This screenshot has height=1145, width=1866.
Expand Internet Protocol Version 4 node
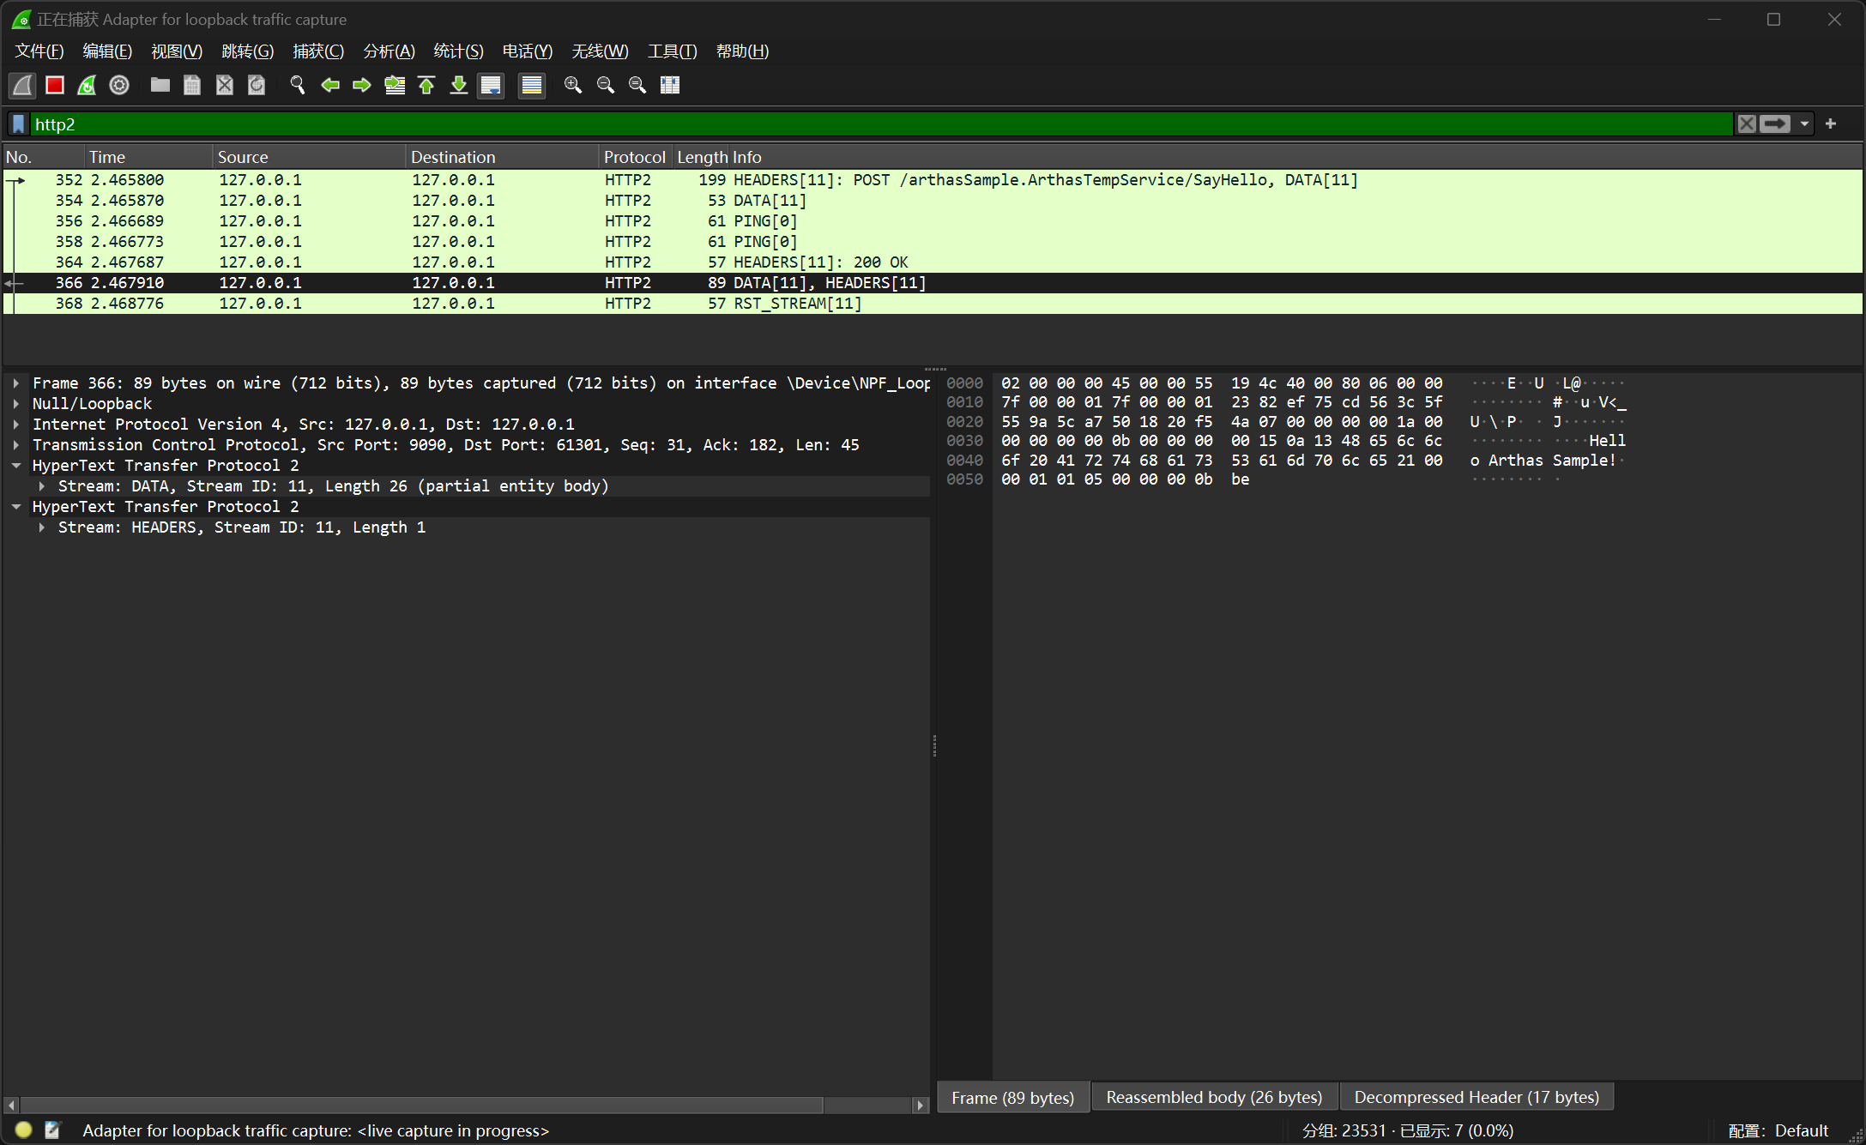[16, 425]
